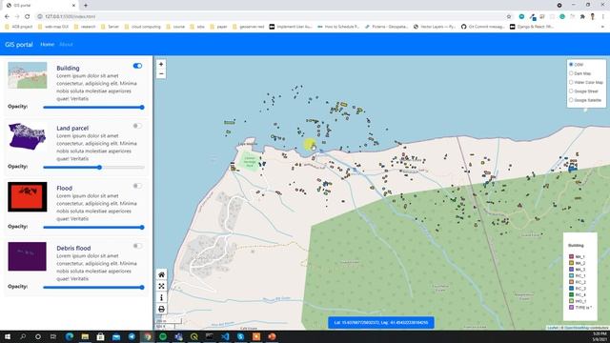Viewport: 610px width, 343px height.
Task: Enable the Land parcel layer switch
Action: 137,126
